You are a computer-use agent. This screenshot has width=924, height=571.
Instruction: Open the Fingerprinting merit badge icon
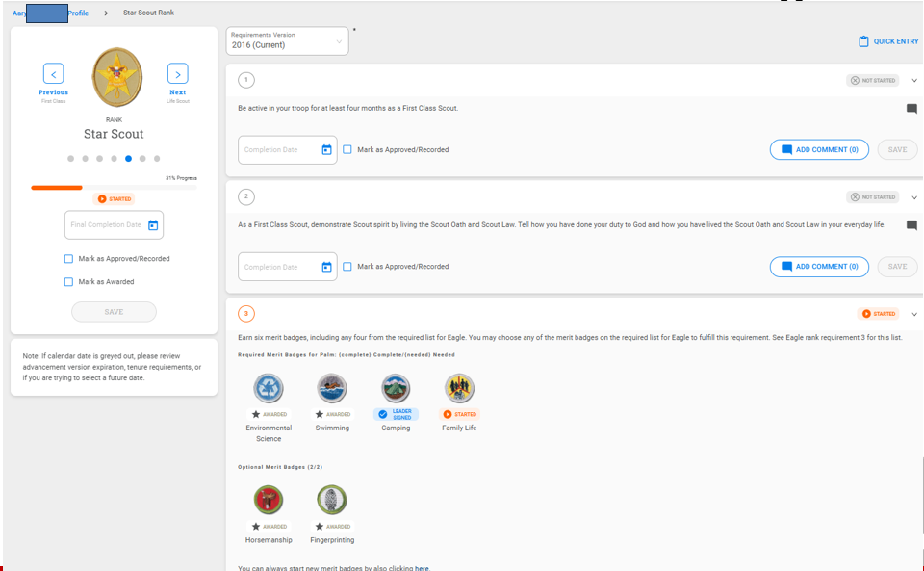tap(332, 500)
